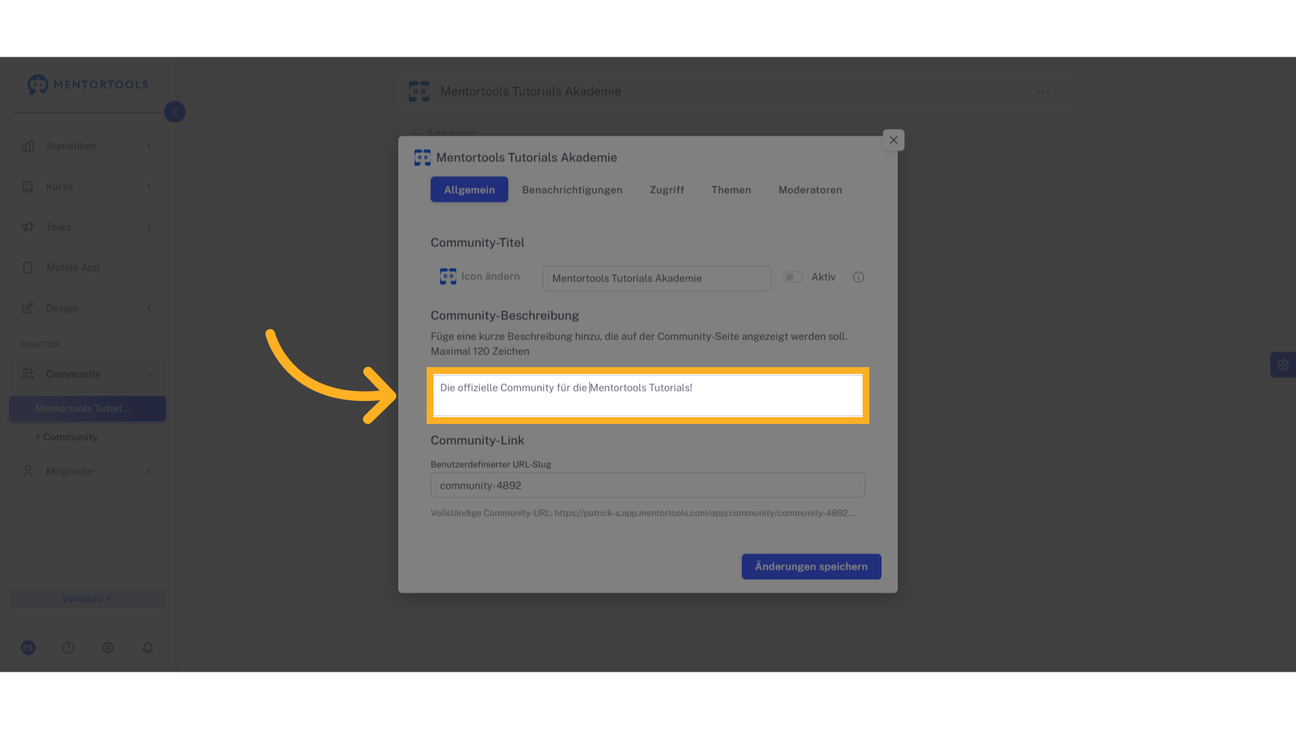Close the community settings dialog
This screenshot has height=729, width=1296.
(894, 140)
